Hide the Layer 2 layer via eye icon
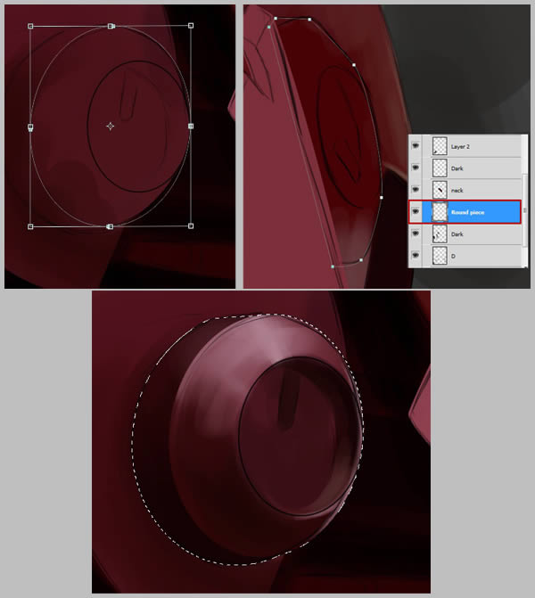The width and height of the screenshot is (535, 598). (x=416, y=145)
